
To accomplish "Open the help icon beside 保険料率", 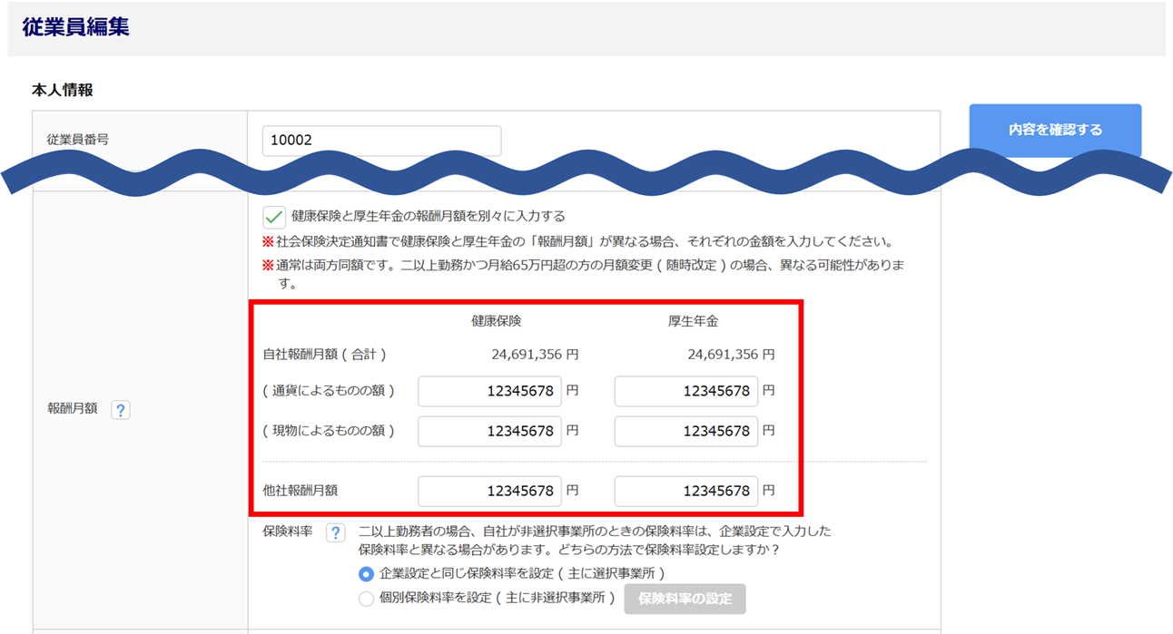I will 335,532.
